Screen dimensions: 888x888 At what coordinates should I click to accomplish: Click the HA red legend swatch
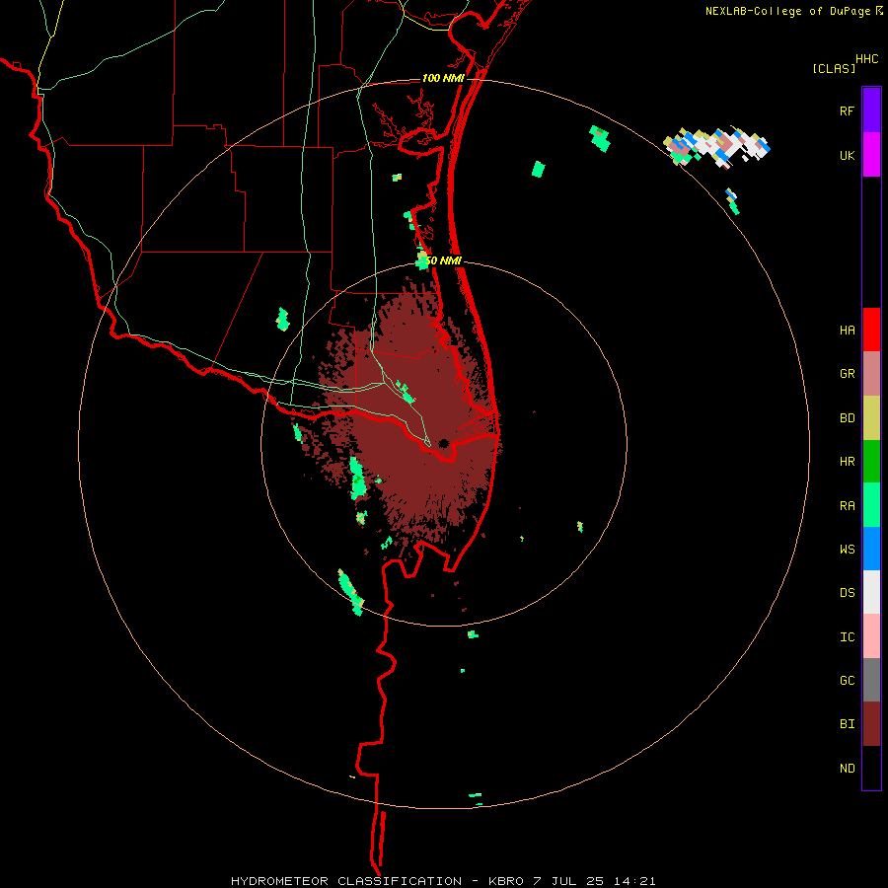point(871,330)
